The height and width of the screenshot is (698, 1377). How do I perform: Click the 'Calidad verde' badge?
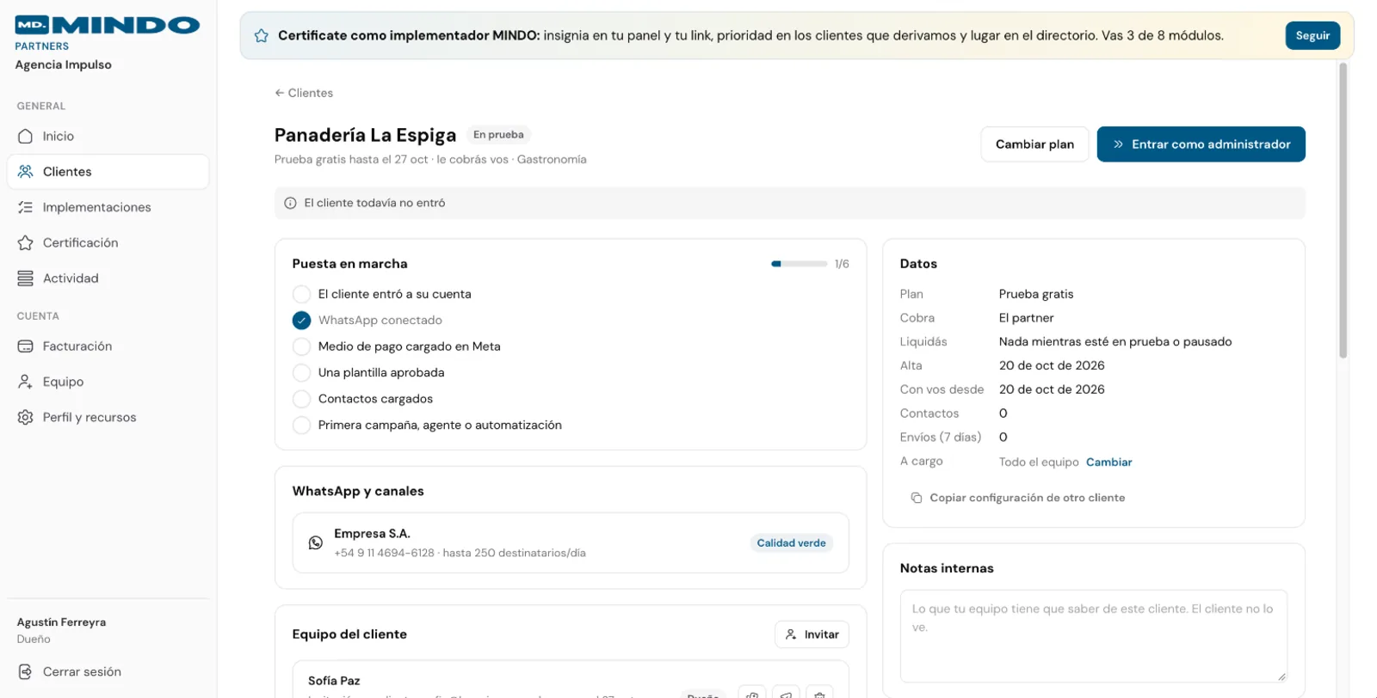[x=791, y=543]
